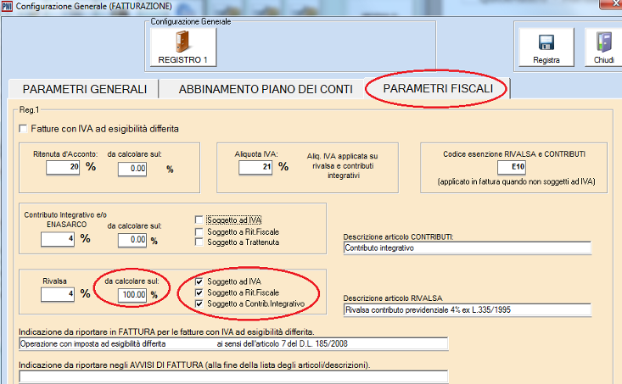Viewport: 622px width, 384px height.
Task: Click Contributo Integrativo da calcolare sul field
Action: click(x=132, y=240)
